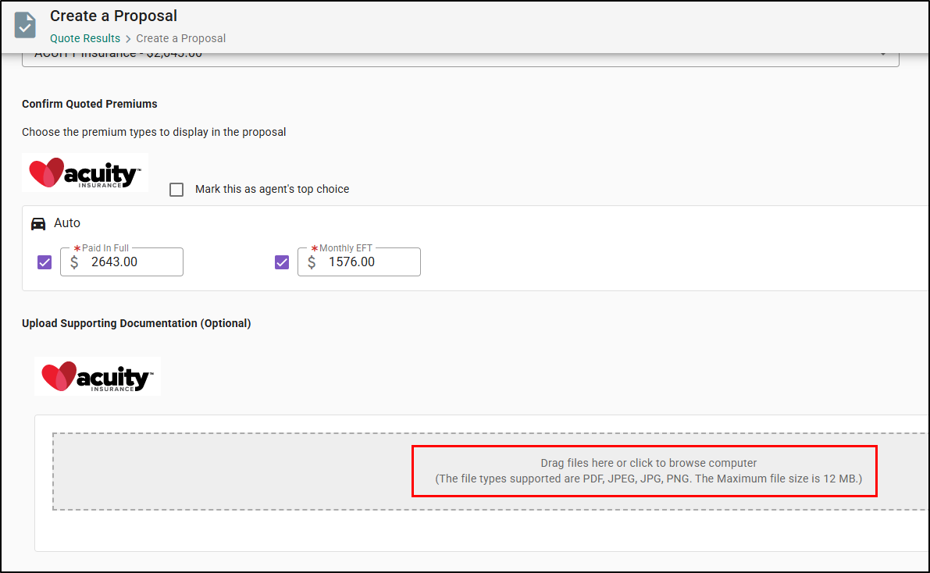Click the dollar sign in Monthly EFT

coord(312,262)
